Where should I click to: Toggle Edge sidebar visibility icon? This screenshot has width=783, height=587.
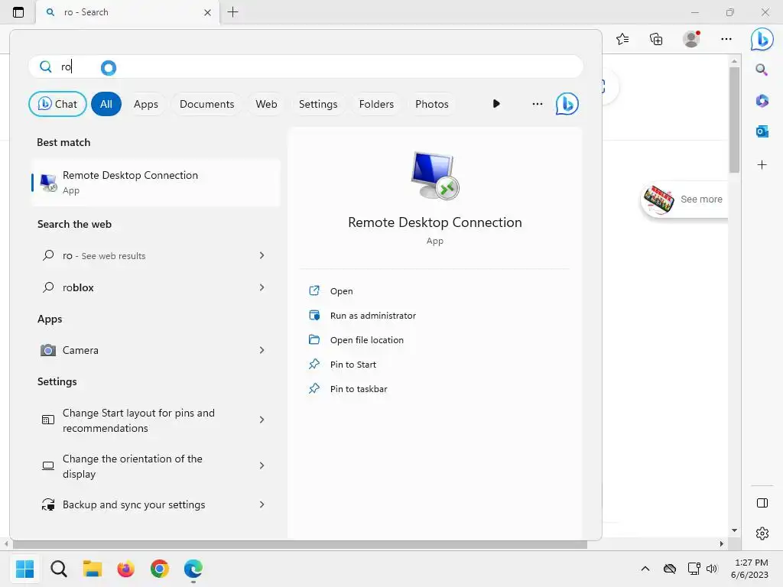(762, 503)
